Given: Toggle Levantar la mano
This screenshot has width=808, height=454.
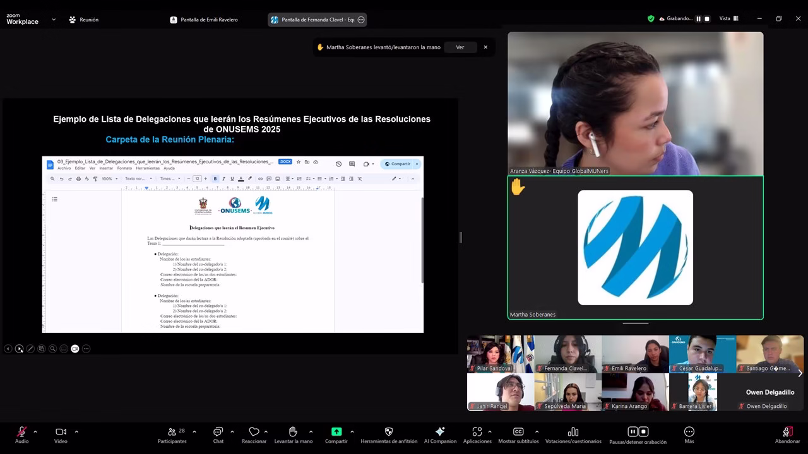Looking at the screenshot, I should [293, 432].
